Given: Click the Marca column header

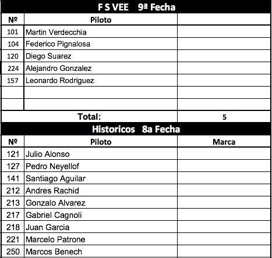Looking at the screenshot, I should [224, 142].
